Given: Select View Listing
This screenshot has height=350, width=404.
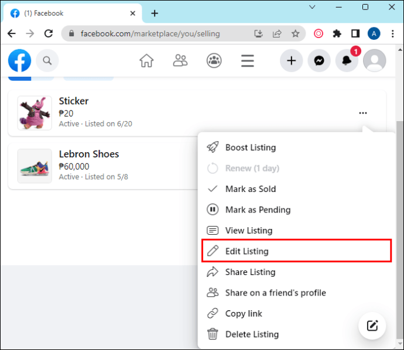Looking at the screenshot, I should [296, 230].
